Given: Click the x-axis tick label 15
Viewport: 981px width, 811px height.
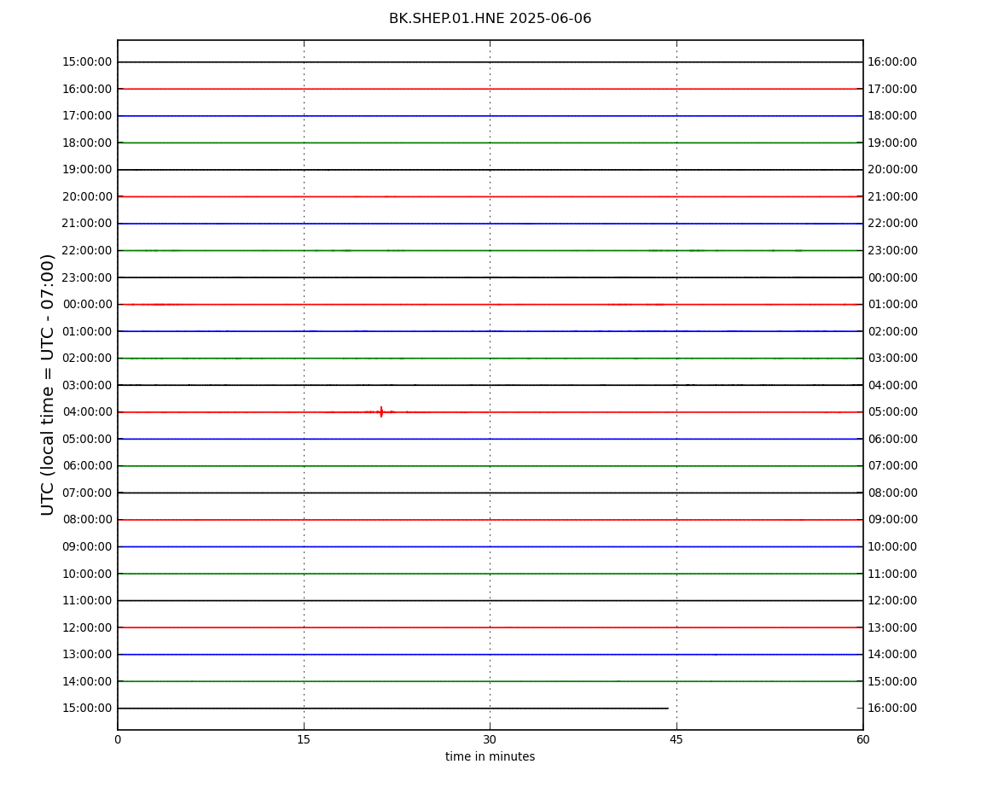Looking at the screenshot, I should (304, 739).
